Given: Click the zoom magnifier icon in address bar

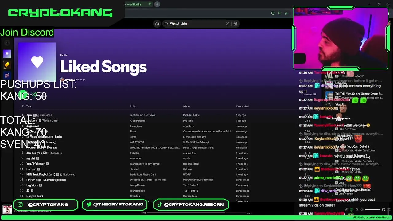Looking at the screenshot, I should (279, 13).
